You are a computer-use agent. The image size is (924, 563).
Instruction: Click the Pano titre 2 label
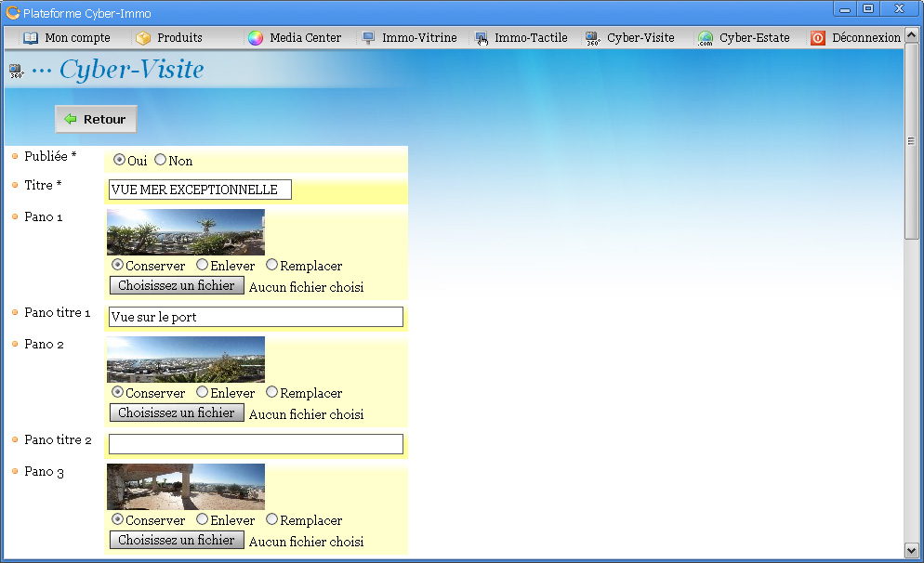point(58,440)
